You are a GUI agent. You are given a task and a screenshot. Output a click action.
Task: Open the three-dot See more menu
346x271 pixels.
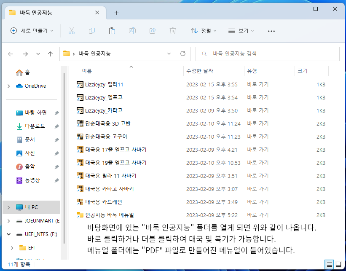pyautogui.click(x=271, y=31)
